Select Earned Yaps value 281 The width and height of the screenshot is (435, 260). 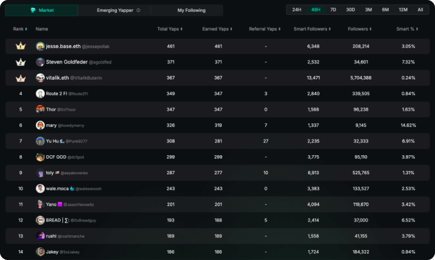[x=218, y=141]
